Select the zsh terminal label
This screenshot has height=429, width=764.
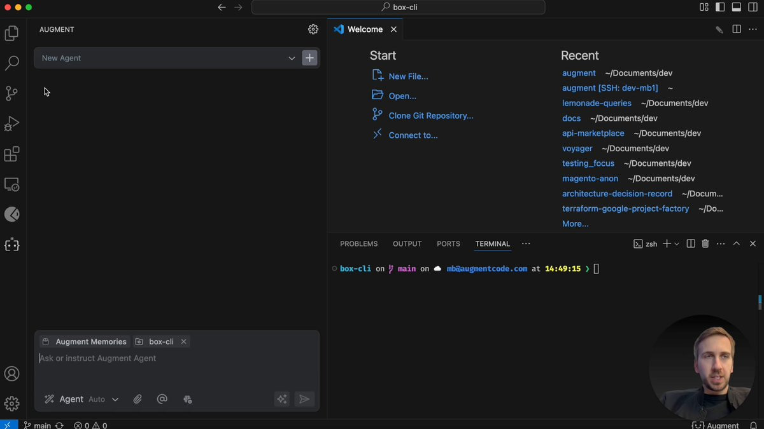pos(645,243)
